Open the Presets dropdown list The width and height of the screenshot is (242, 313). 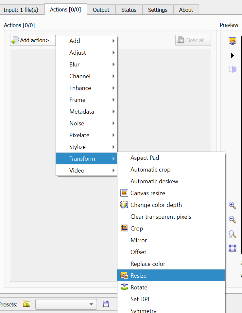tap(91, 304)
